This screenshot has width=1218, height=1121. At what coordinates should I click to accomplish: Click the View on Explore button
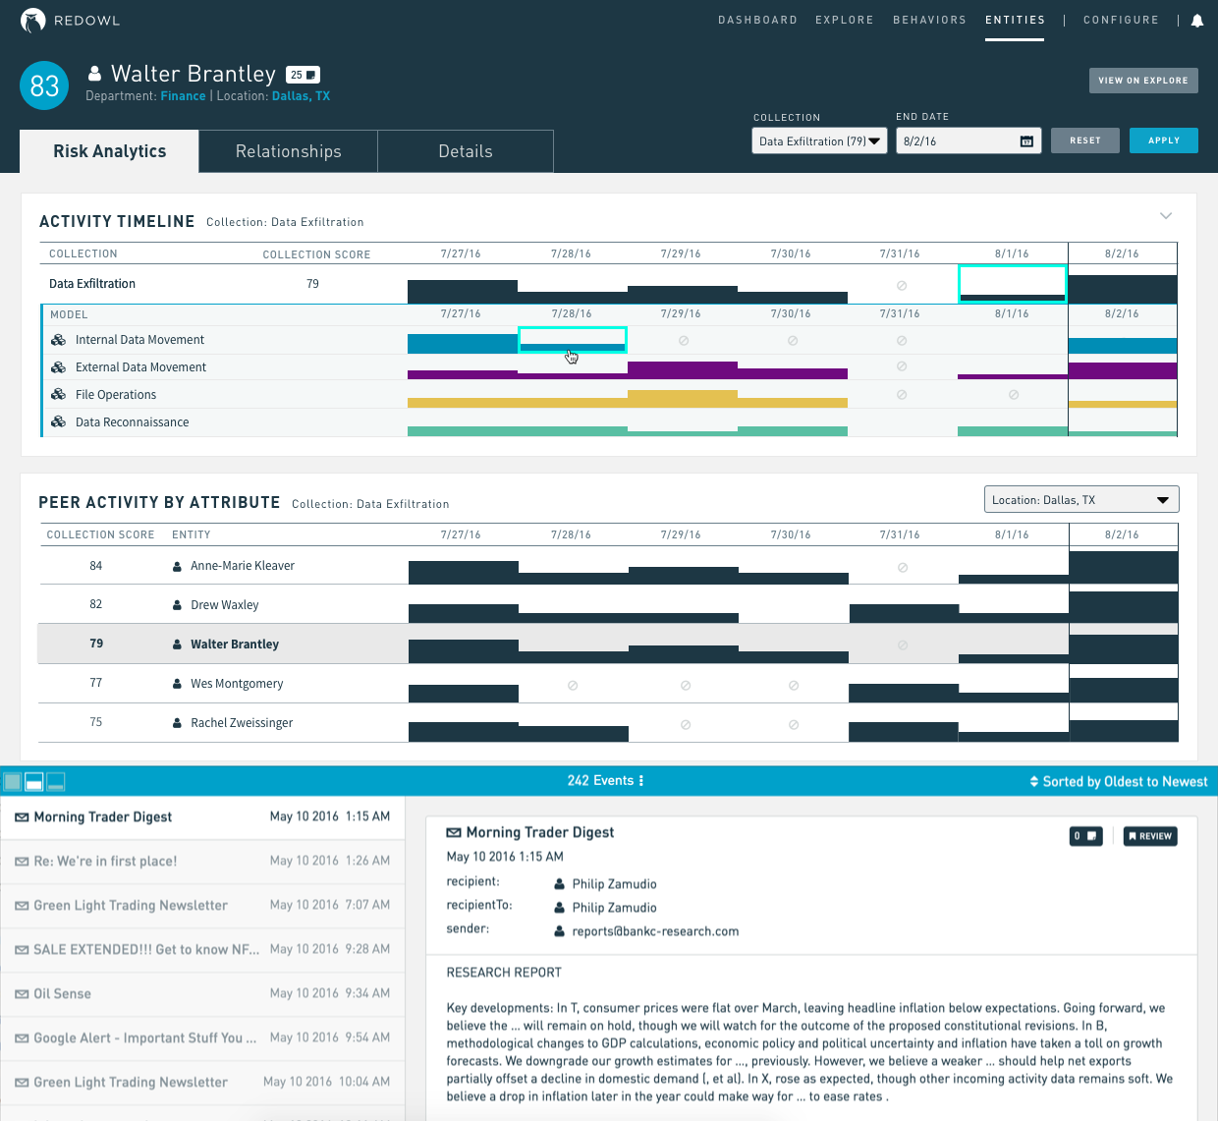coord(1143,81)
